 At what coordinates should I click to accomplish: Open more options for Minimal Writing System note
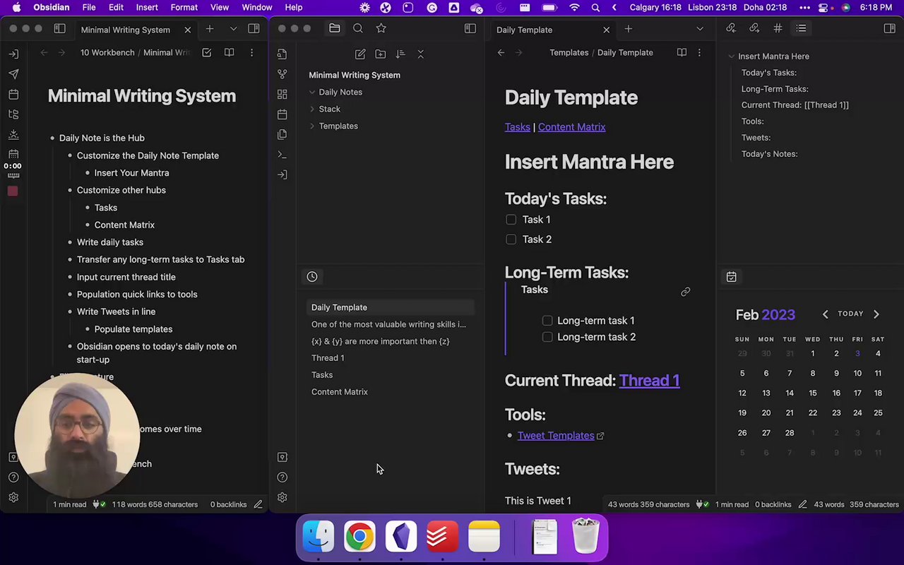(251, 52)
